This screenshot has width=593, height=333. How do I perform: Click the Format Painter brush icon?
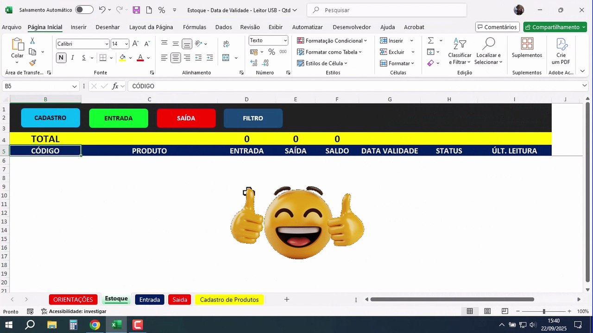coord(32,63)
